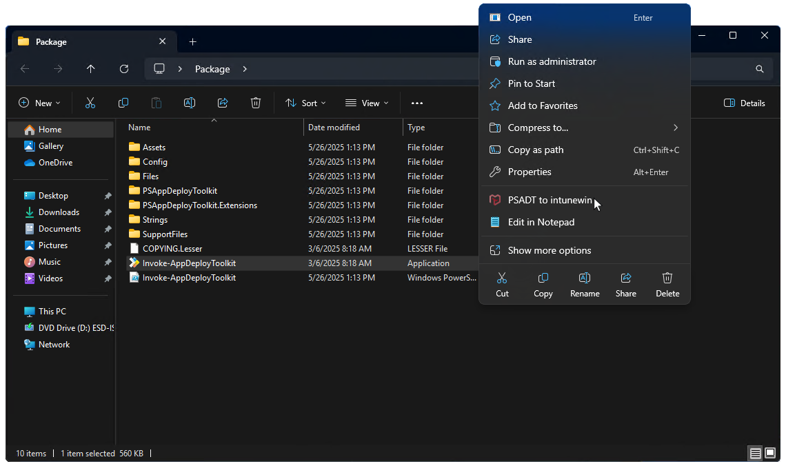Choose Add to Favorites
This screenshot has width=786, height=466.
(585, 105)
